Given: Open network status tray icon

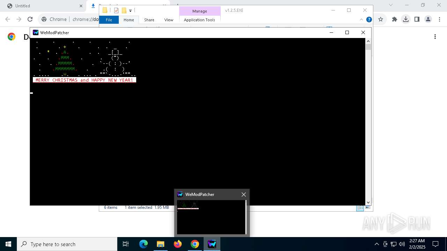Looking at the screenshot, I should point(394,244).
